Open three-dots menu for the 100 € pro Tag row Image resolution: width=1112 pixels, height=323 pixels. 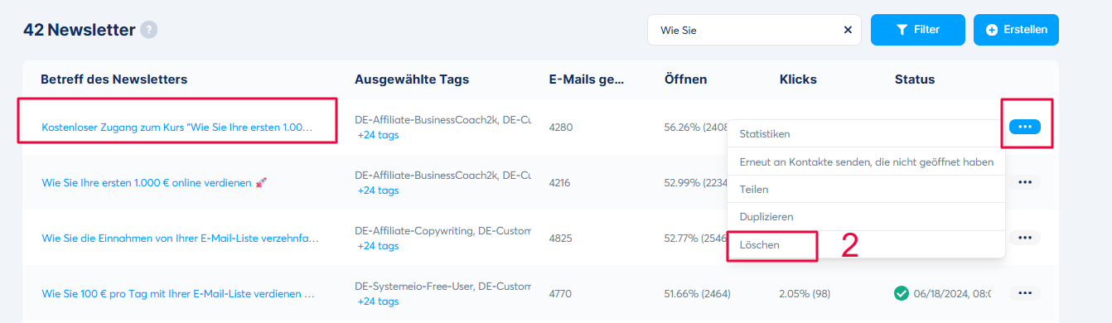tap(1025, 293)
